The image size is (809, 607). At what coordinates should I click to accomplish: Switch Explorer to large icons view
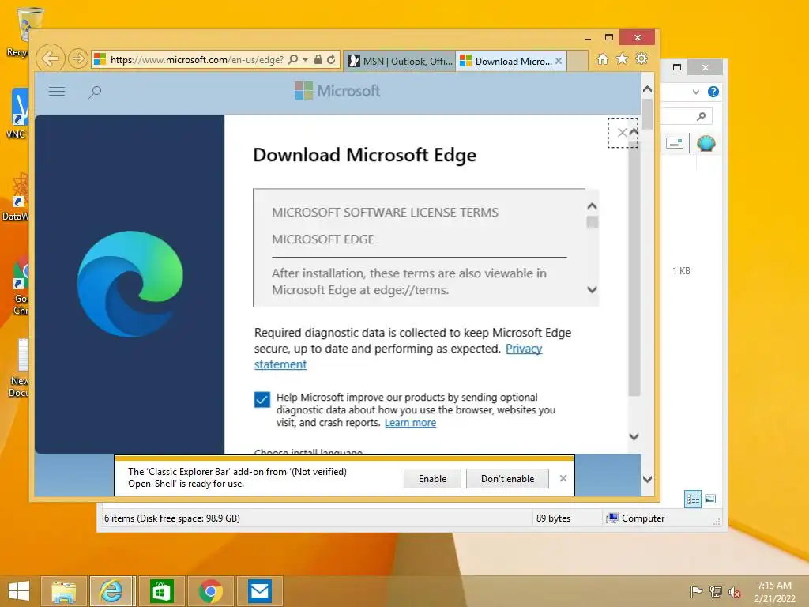click(710, 499)
